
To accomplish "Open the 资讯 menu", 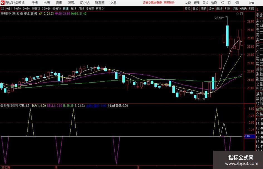I will click(59, 3).
